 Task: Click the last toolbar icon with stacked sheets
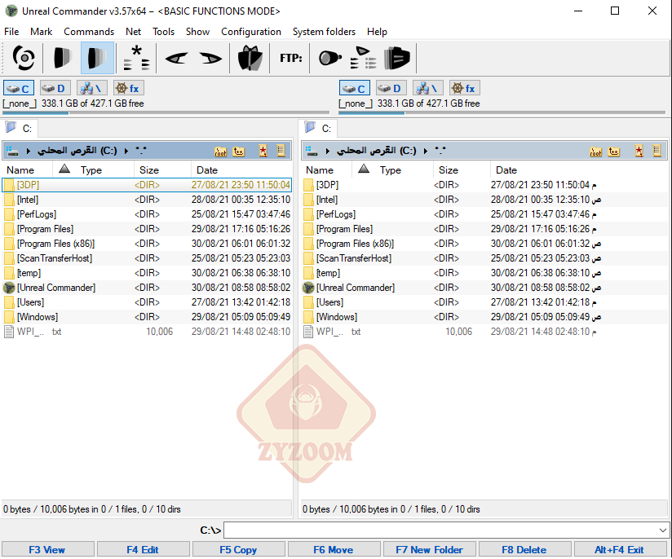[397, 58]
